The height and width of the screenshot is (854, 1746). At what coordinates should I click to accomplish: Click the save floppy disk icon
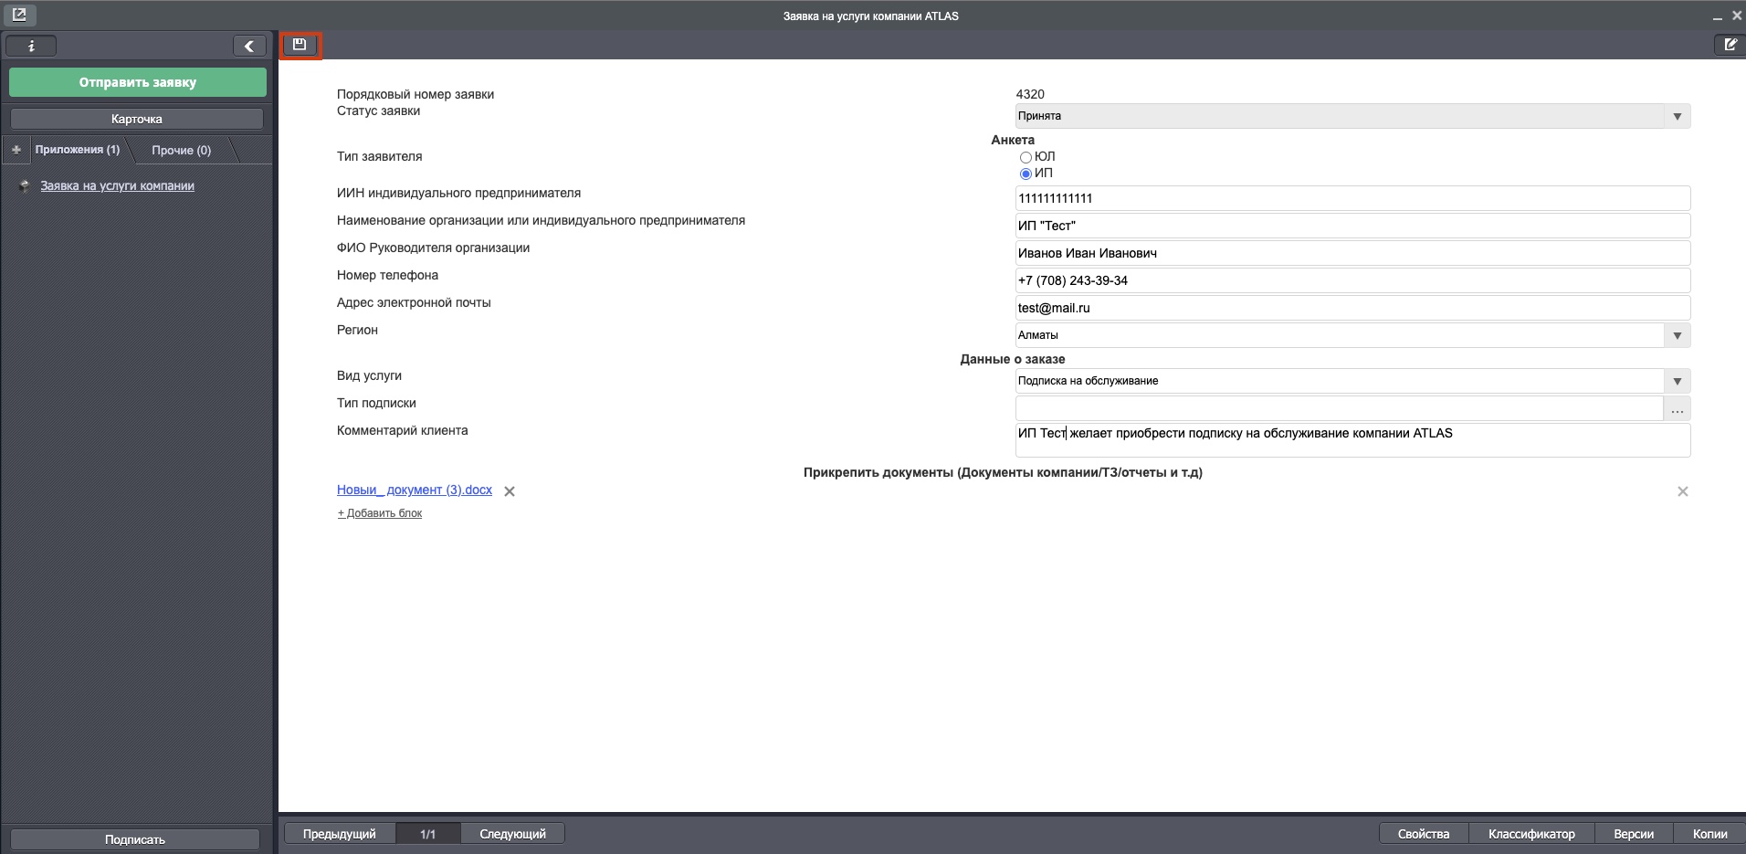tap(300, 45)
